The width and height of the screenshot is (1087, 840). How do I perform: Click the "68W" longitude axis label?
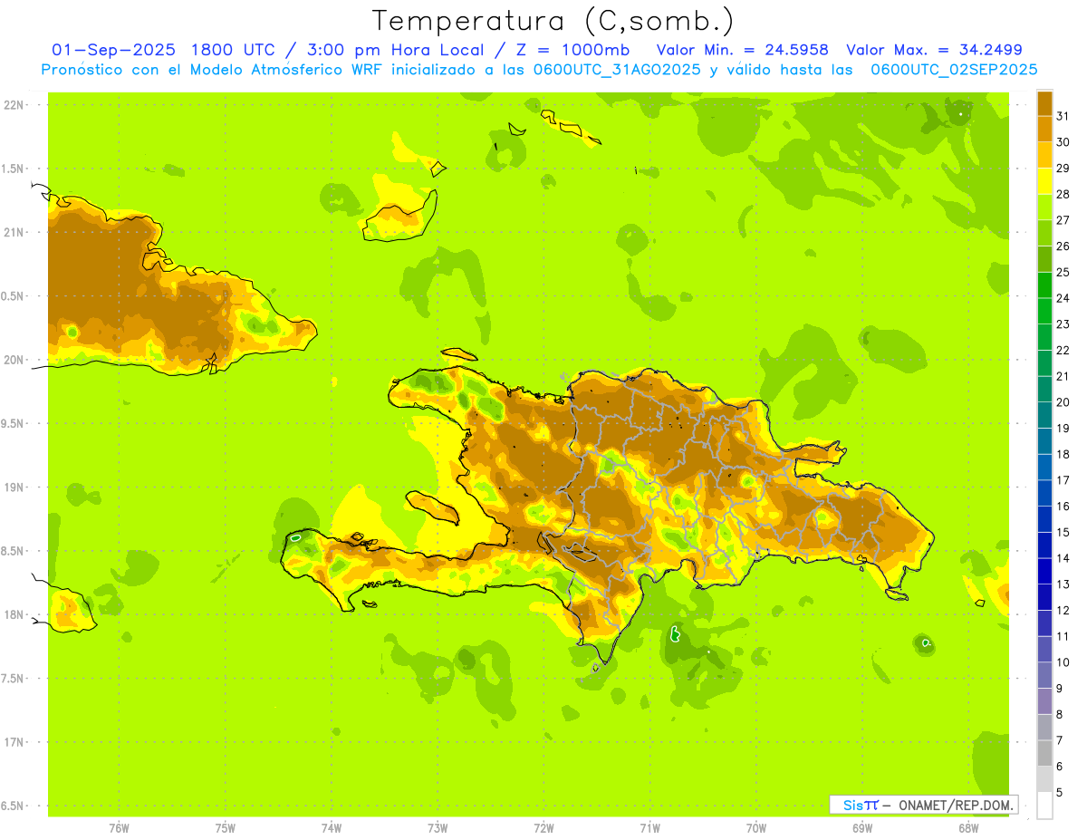coord(968,828)
